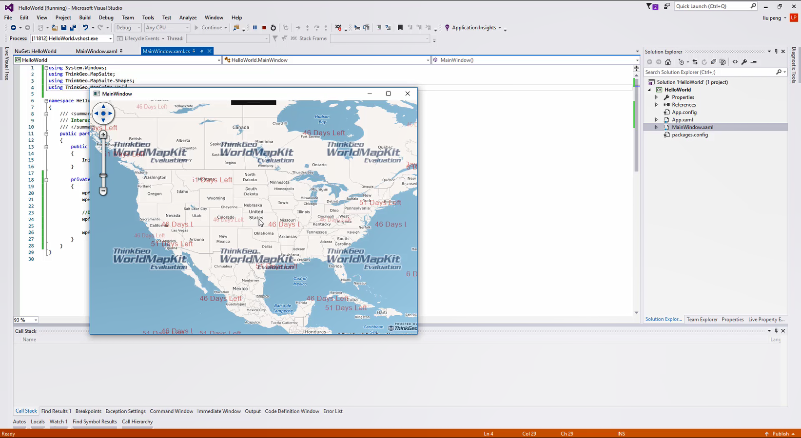Click the map zoom slider handle
The width and height of the screenshot is (801, 438).
pos(103,175)
